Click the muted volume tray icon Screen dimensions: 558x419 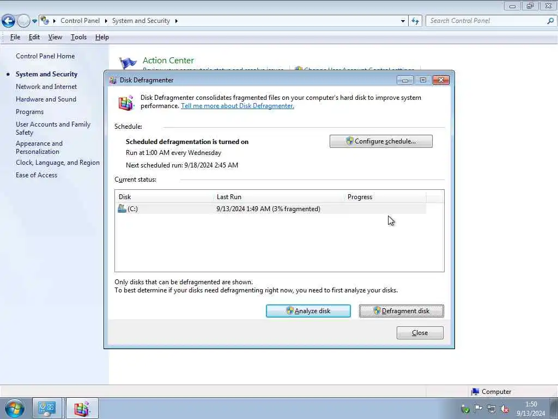click(505, 409)
